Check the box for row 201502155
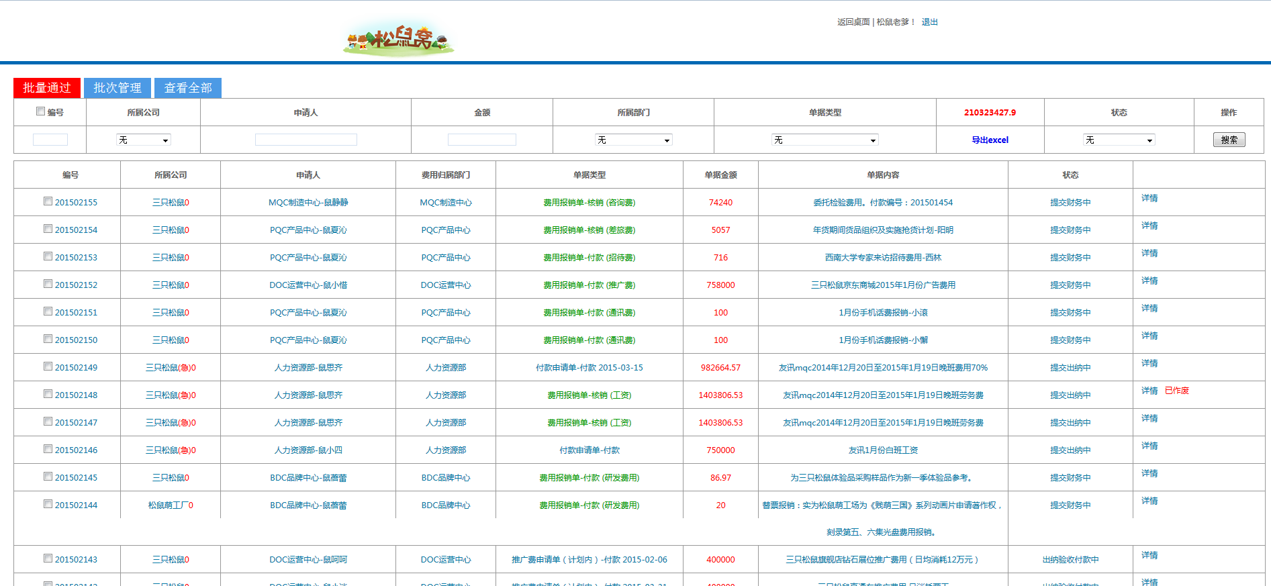Image resolution: width=1271 pixels, height=586 pixels. click(48, 201)
